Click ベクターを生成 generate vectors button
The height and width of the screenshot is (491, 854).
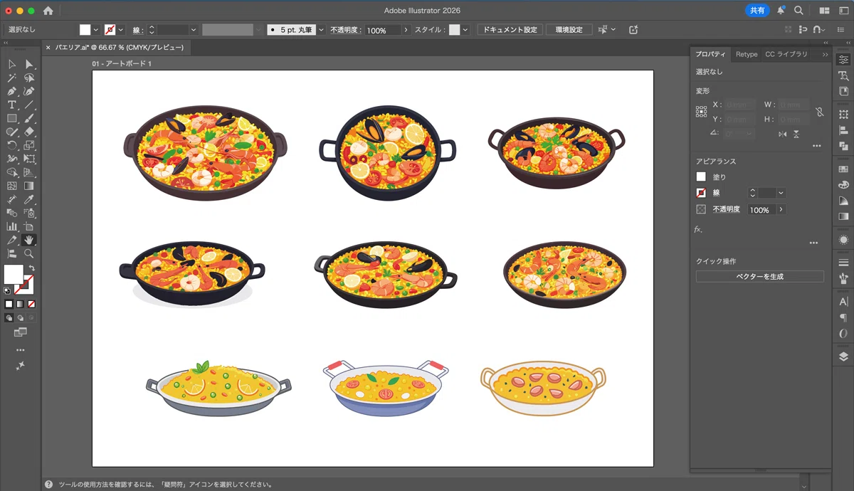[759, 276]
